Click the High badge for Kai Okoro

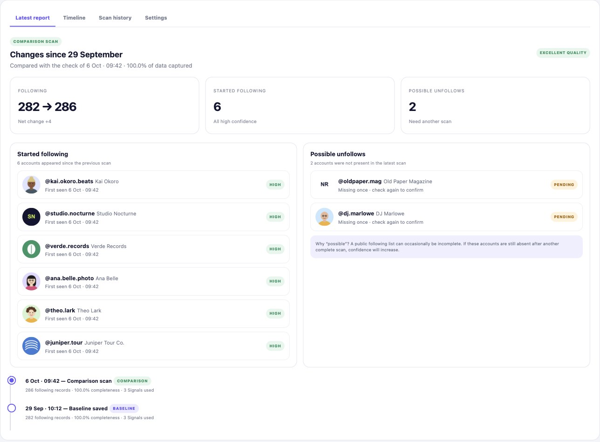275,185
